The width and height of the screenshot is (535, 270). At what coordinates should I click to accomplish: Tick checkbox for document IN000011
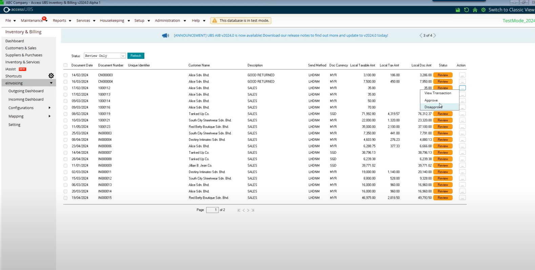65,172
